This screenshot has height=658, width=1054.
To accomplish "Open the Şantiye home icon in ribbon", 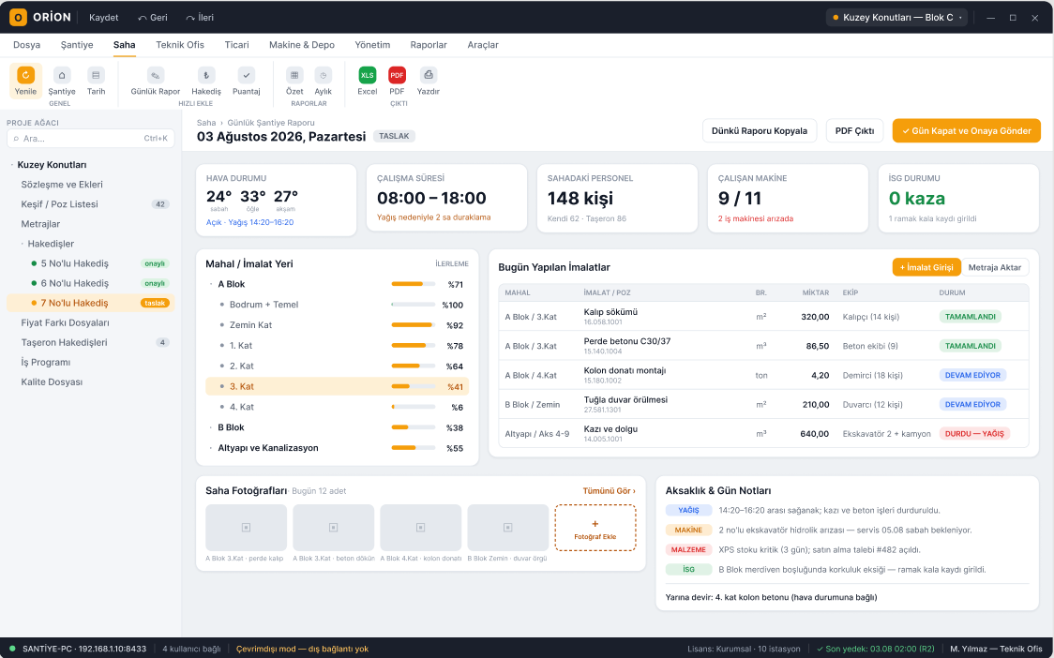I will coord(62,75).
